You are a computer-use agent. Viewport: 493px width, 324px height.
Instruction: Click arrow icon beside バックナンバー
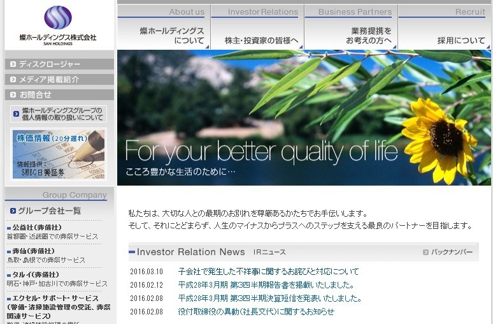425,252
